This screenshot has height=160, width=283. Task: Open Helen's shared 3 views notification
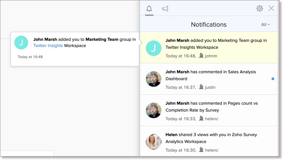pos(211,138)
